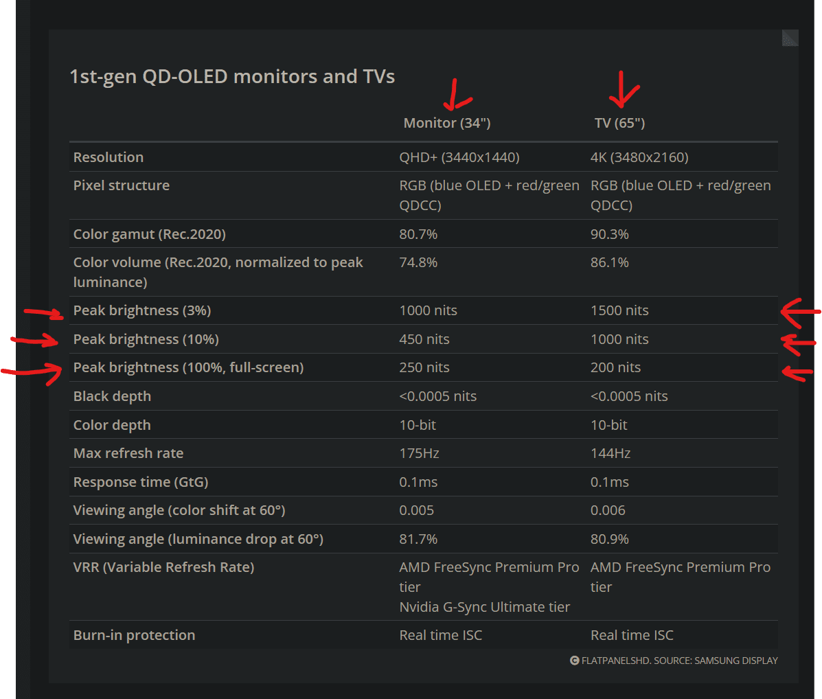Select the TV (65") column header
The height and width of the screenshot is (699, 822).
click(619, 123)
